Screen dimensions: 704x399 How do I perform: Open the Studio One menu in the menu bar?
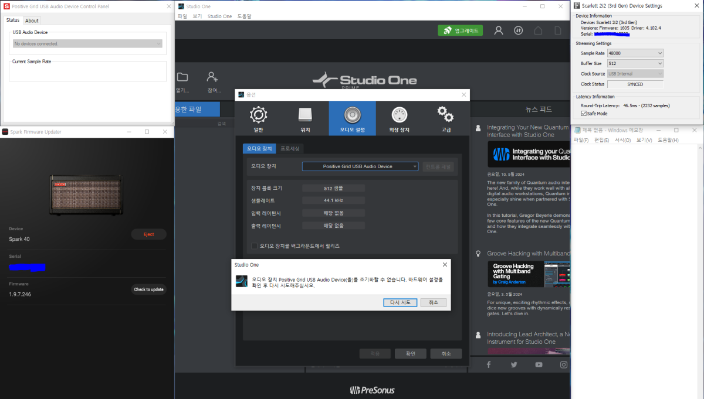click(219, 16)
